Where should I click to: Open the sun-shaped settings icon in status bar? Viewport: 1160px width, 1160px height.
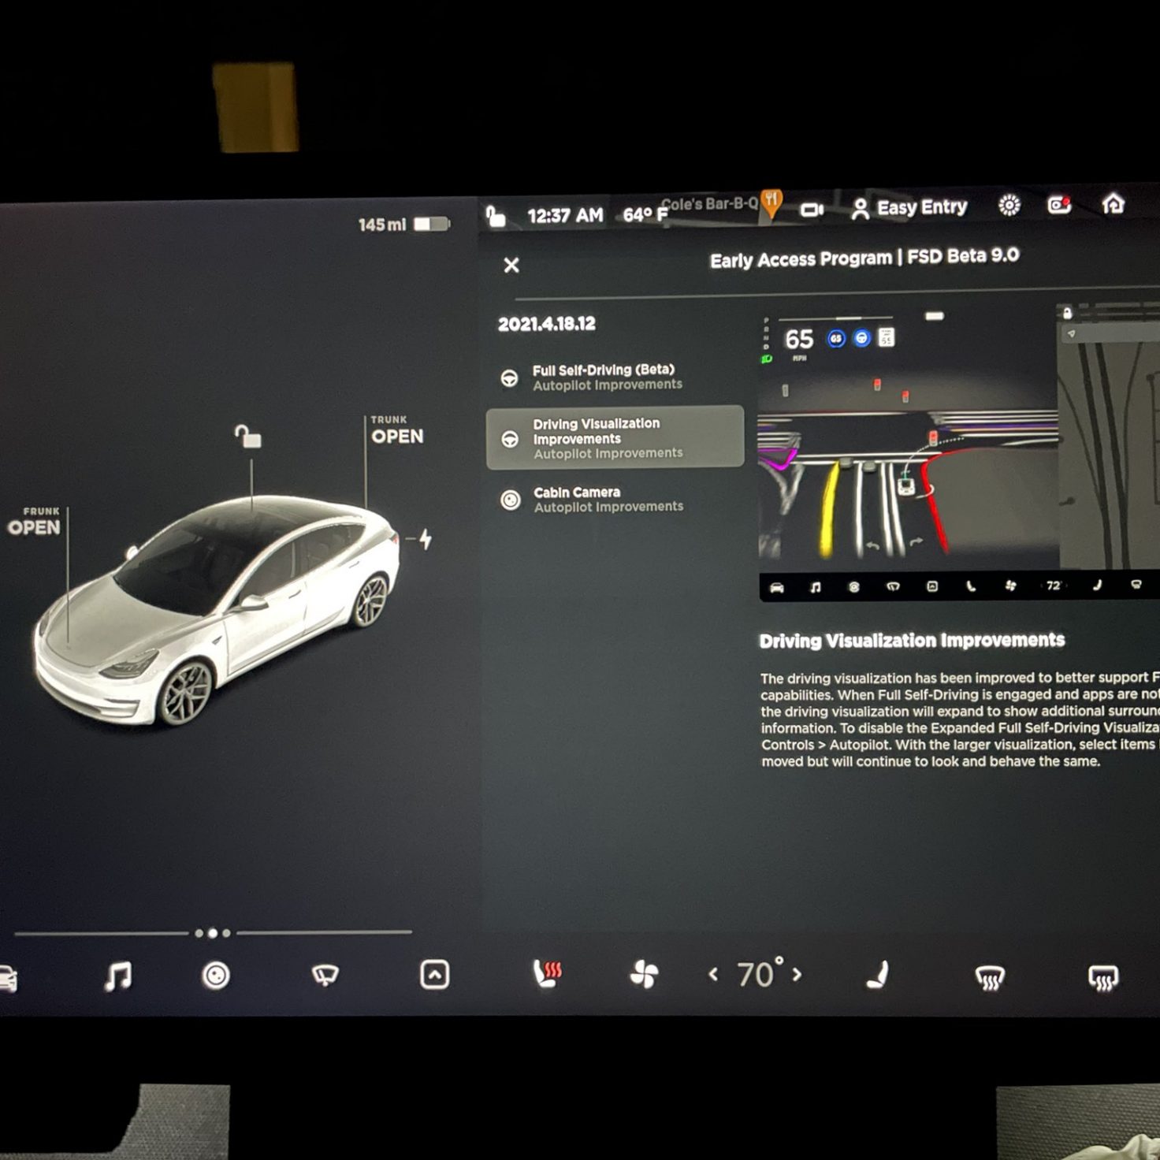(1009, 206)
